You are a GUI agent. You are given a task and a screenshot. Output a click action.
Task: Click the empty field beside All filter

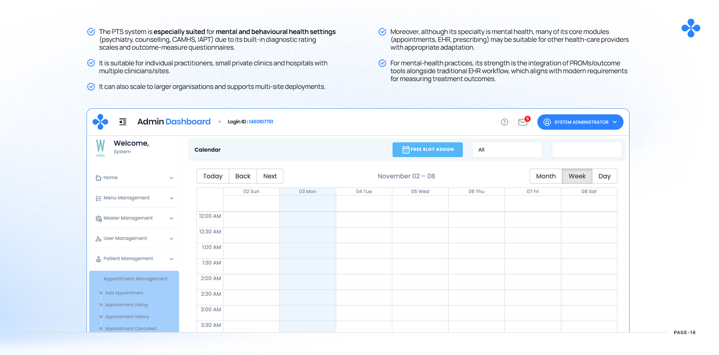pyautogui.click(x=586, y=149)
